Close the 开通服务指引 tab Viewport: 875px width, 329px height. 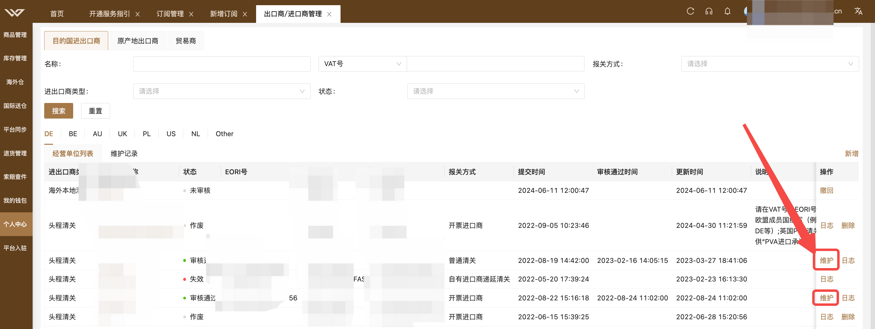tap(137, 14)
